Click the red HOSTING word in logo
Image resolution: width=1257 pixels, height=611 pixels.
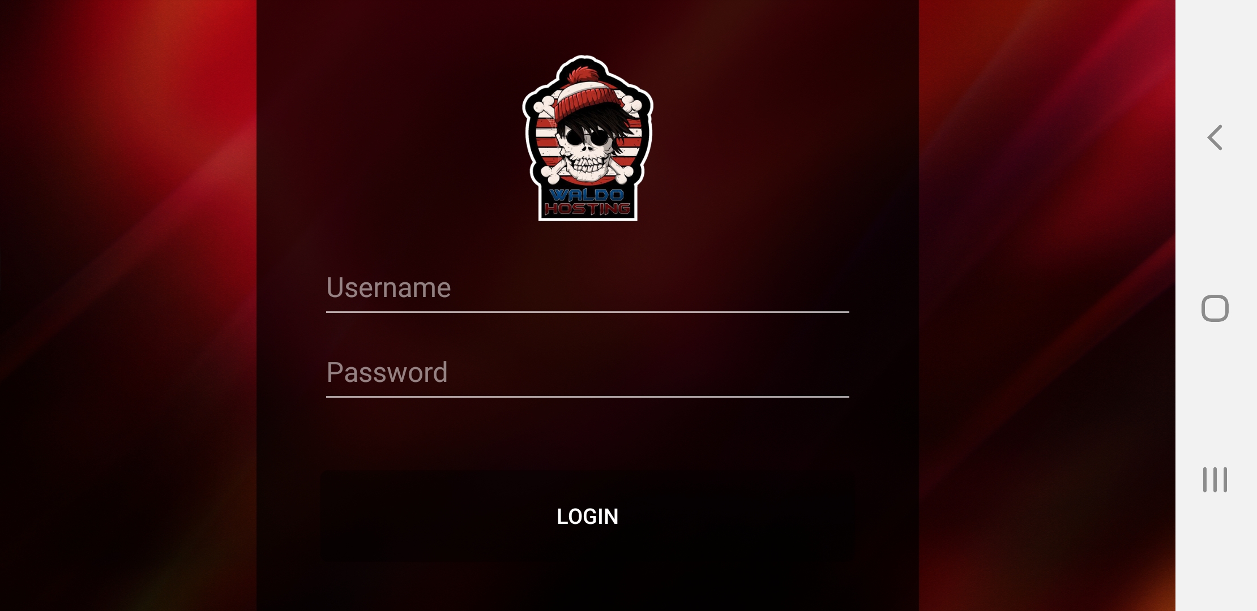click(x=587, y=209)
